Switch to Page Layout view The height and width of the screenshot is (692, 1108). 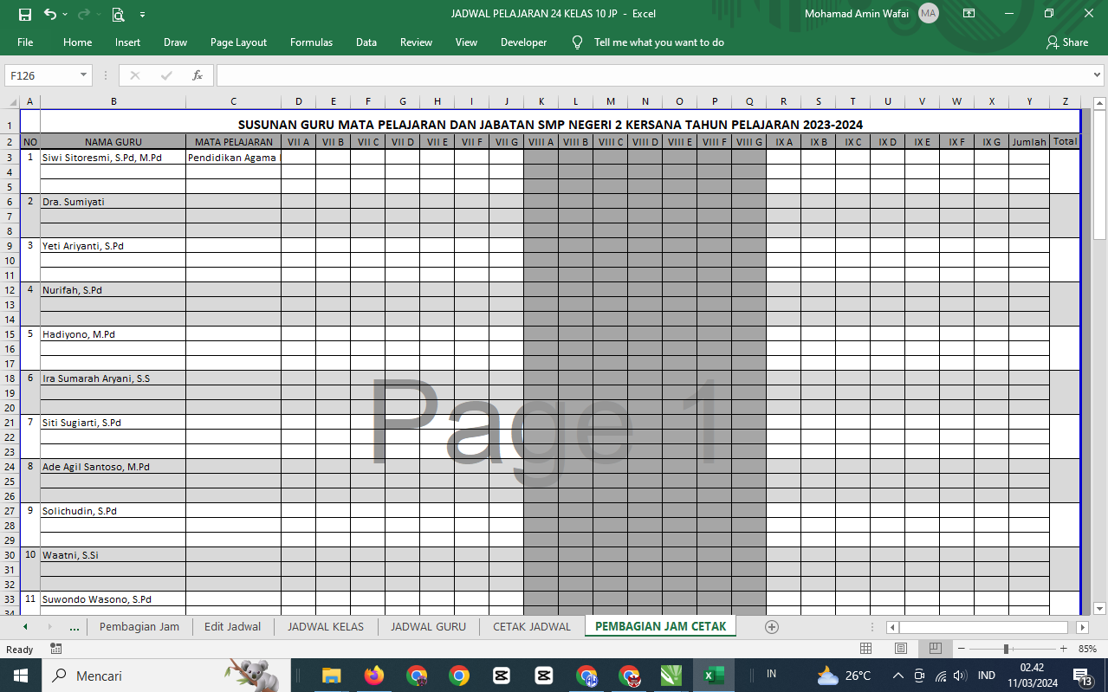point(901,649)
